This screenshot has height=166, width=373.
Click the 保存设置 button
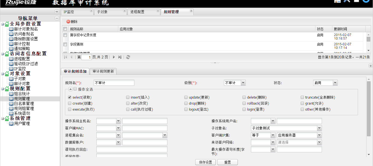[205, 162]
